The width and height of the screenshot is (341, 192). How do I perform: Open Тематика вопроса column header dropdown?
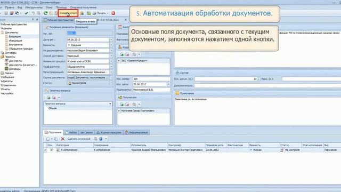click(x=110, y=104)
